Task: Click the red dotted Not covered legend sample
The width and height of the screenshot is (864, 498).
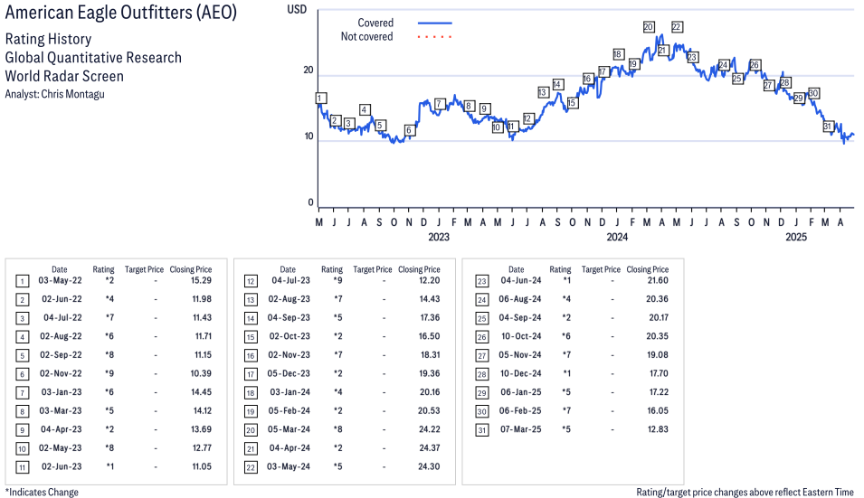Action: (435, 37)
